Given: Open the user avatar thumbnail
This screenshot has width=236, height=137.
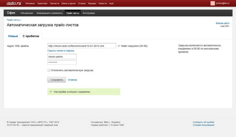Looking at the screenshot, I should 212,3.
